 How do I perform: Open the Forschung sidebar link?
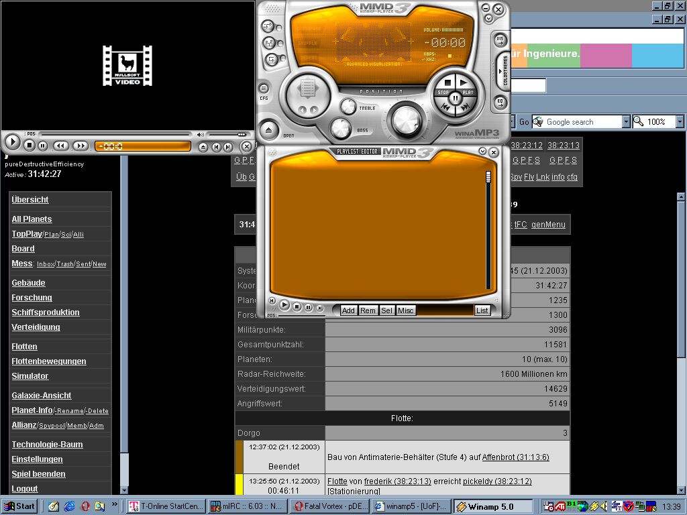32,297
